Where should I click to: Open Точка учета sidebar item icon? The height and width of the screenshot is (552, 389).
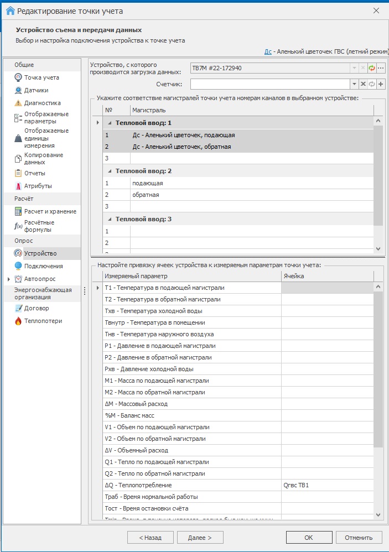(x=18, y=77)
